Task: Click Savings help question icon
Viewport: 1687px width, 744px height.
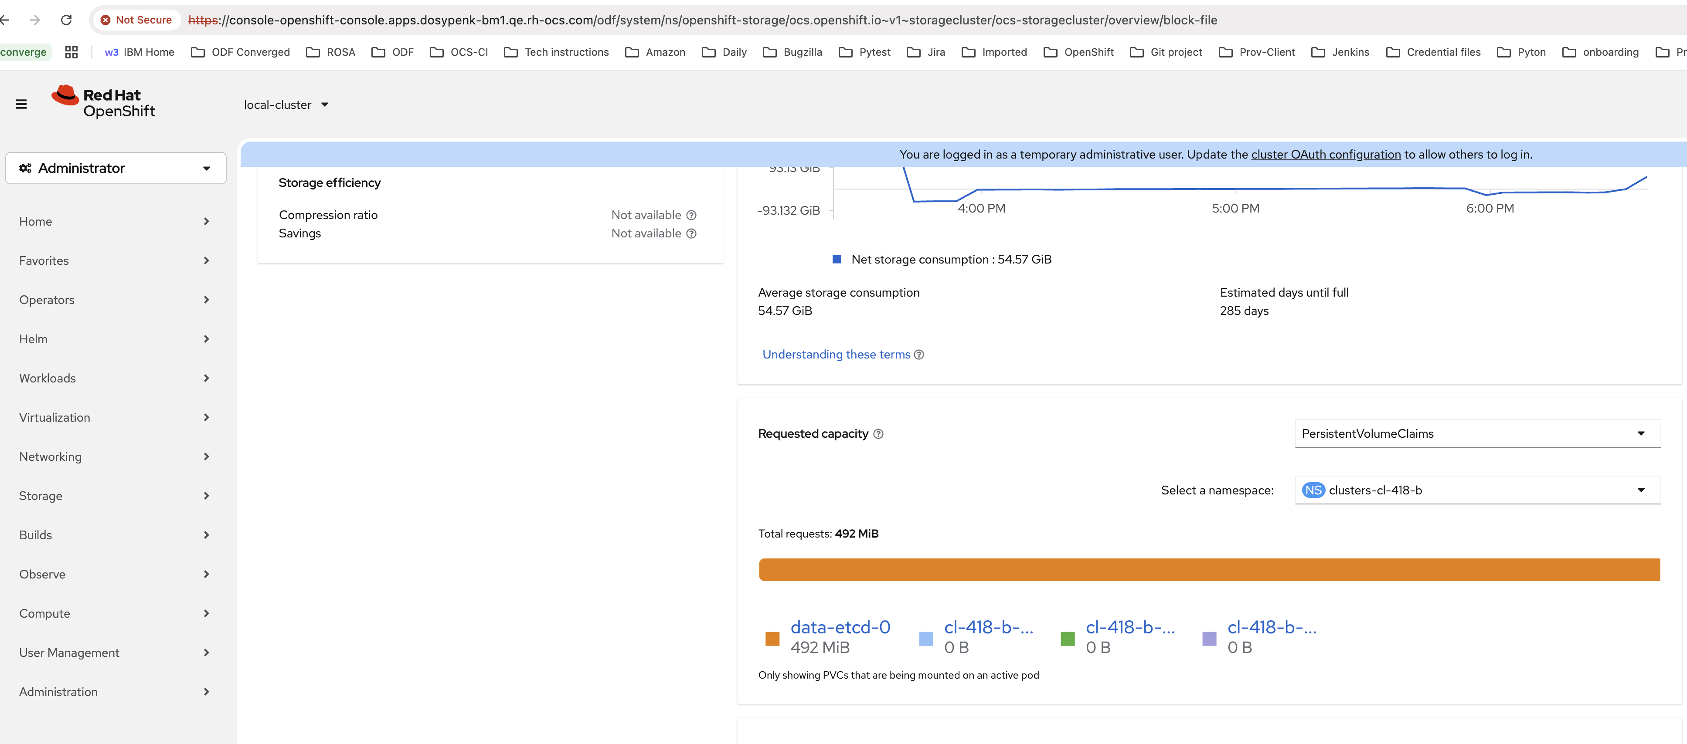Action: click(x=691, y=233)
